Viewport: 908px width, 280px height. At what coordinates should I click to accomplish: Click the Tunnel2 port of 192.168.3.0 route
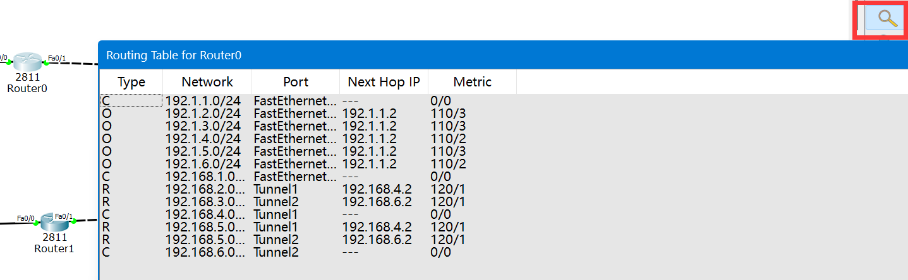coord(275,202)
